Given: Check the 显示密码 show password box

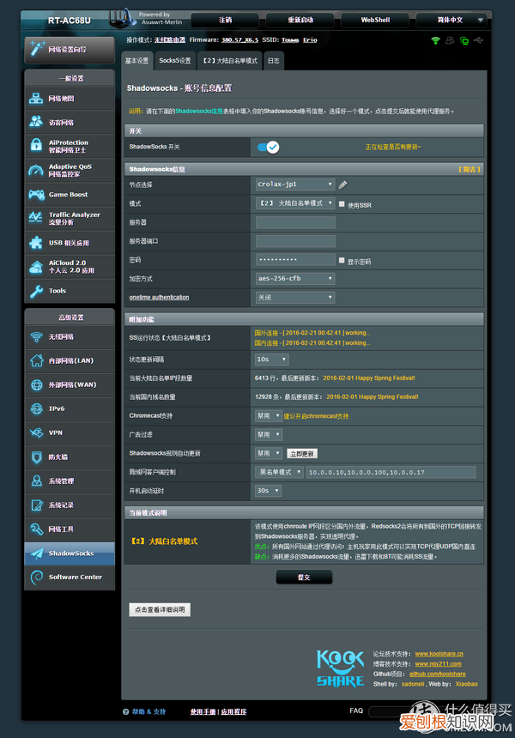Looking at the screenshot, I should point(342,260).
